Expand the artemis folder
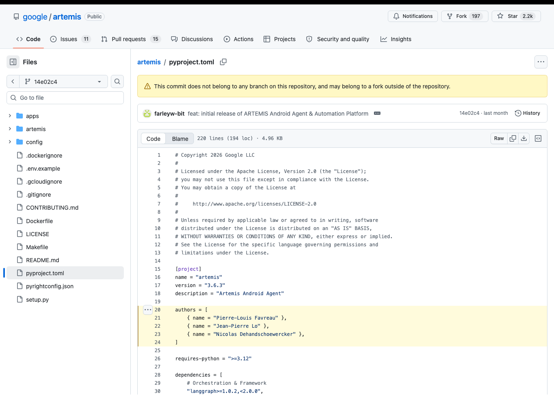The height and width of the screenshot is (399, 554). pyautogui.click(x=10, y=129)
